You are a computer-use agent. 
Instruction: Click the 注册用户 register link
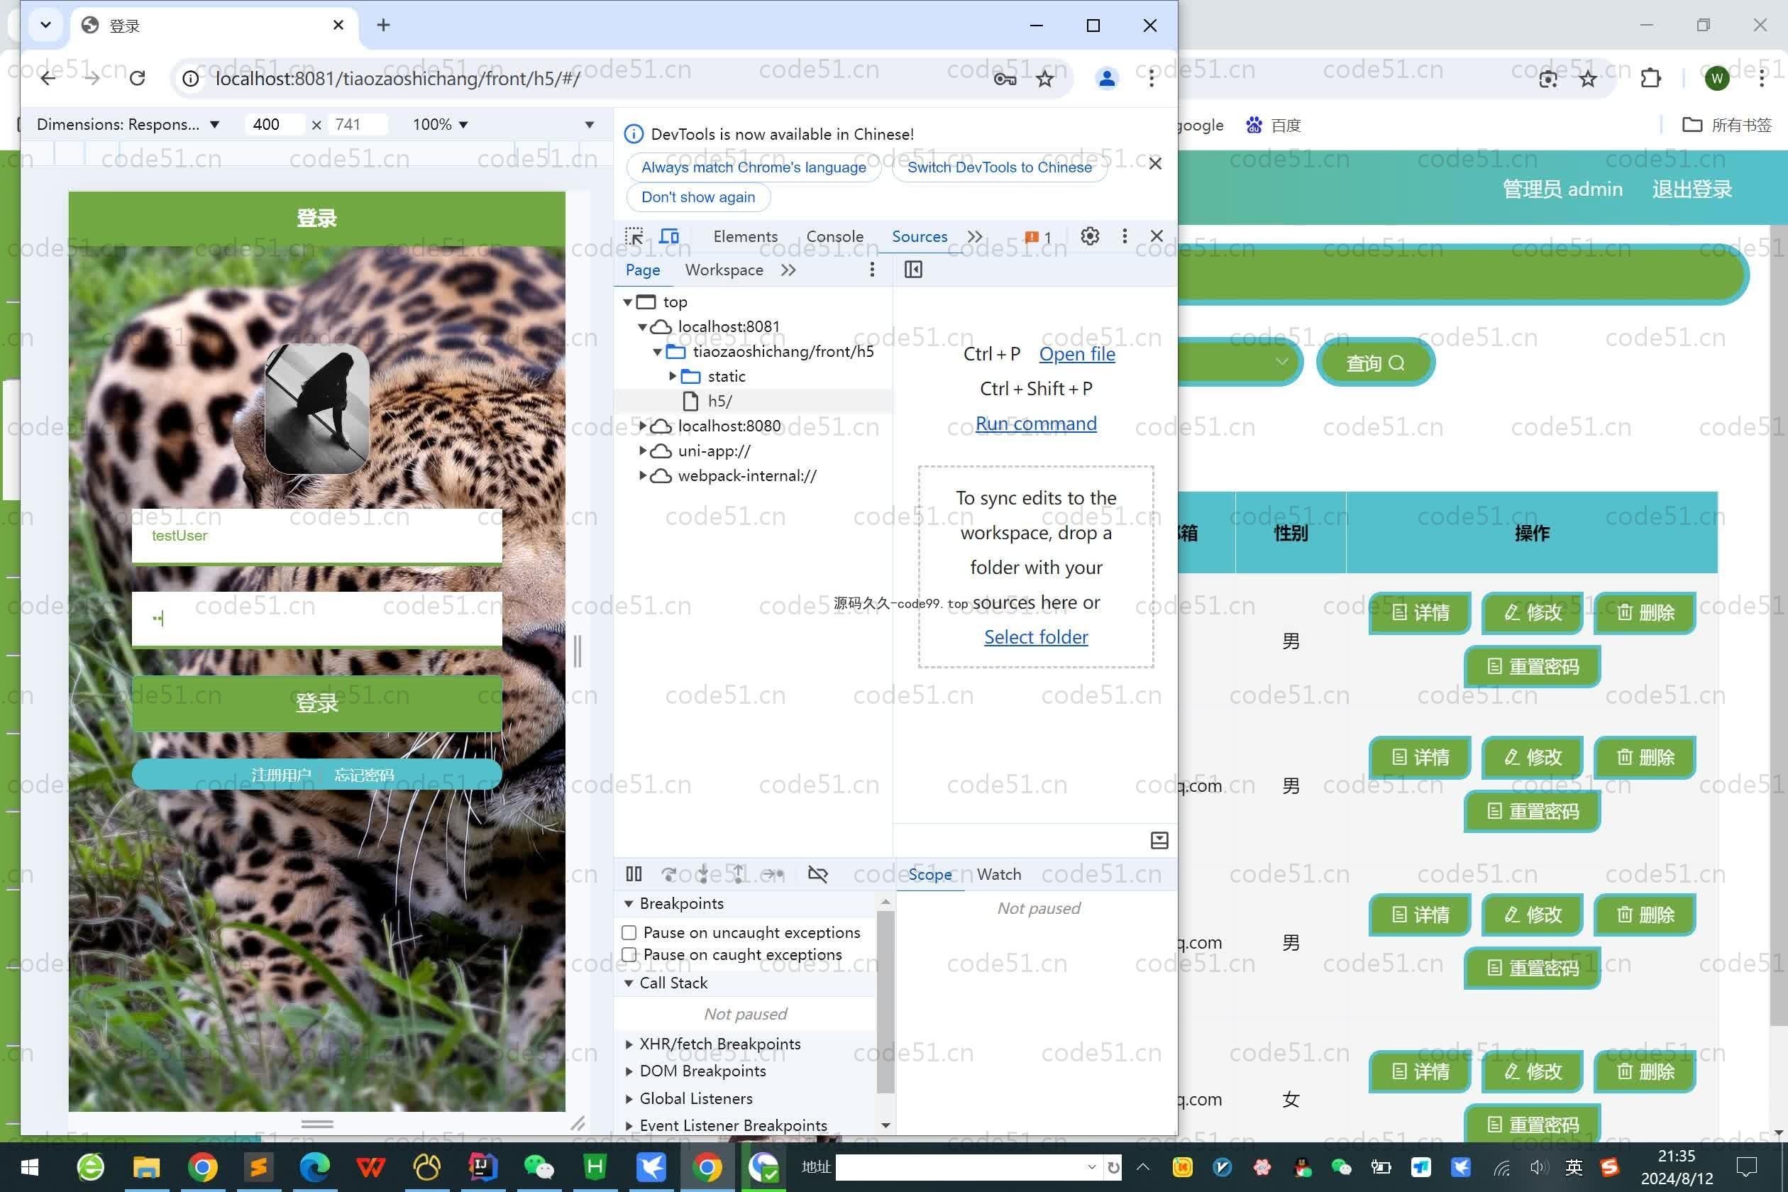pos(281,775)
